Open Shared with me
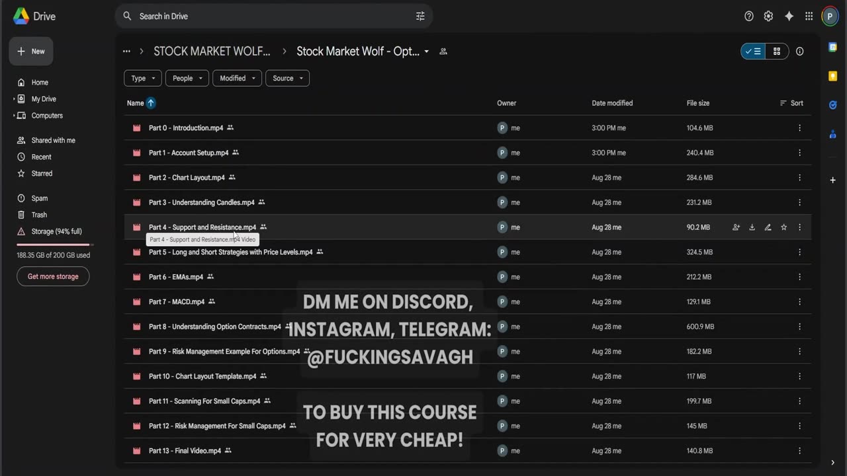Screen dimensions: 847x476 click(x=53, y=140)
